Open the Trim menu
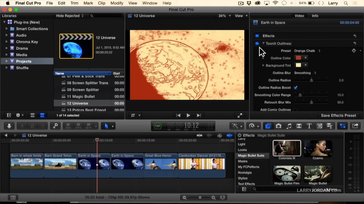364x204 pixels. (74, 3)
